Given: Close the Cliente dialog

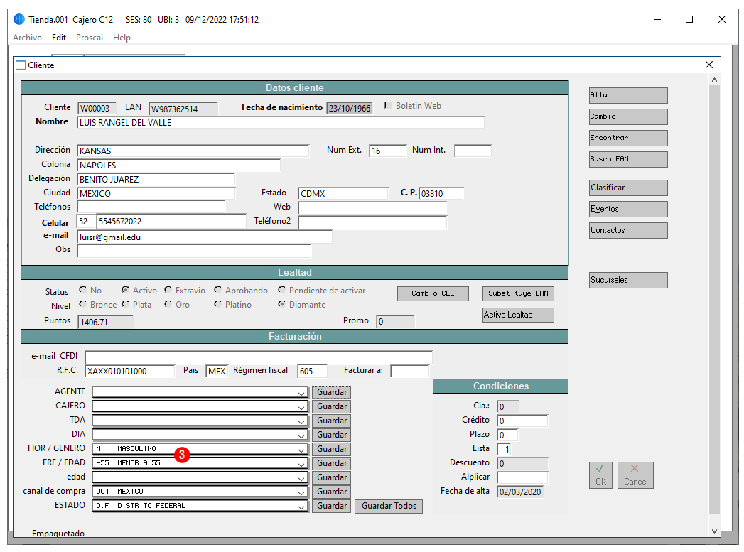Looking at the screenshot, I should tap(709, 65).
